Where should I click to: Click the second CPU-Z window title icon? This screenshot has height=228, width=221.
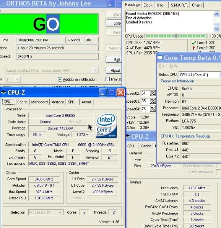[x=128, y=136]
